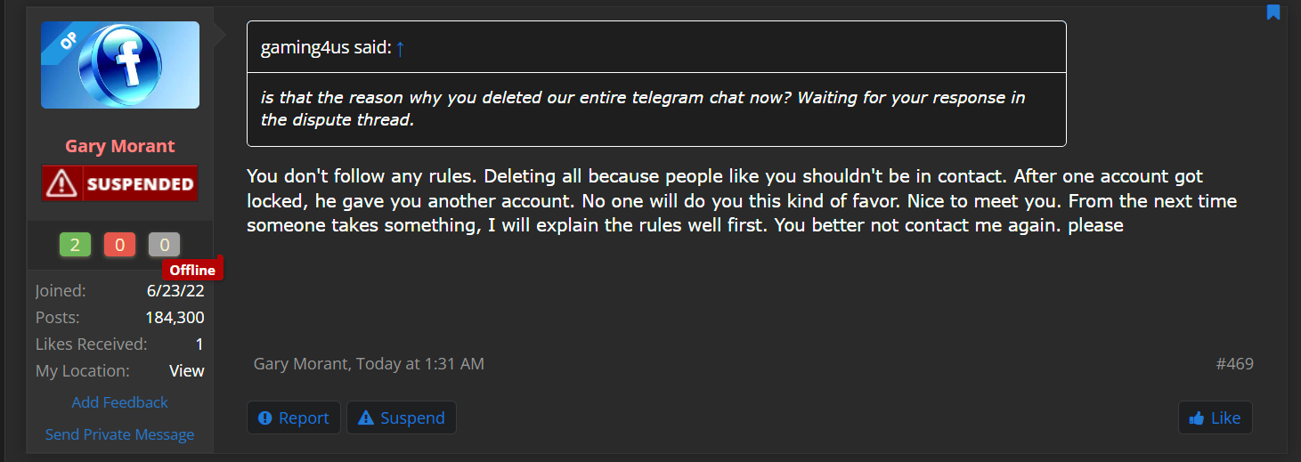Like post #469
The width and height of the screenshot is (1301, 462).
1215,417
